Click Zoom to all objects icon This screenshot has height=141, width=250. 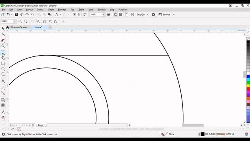pos(38,21)
